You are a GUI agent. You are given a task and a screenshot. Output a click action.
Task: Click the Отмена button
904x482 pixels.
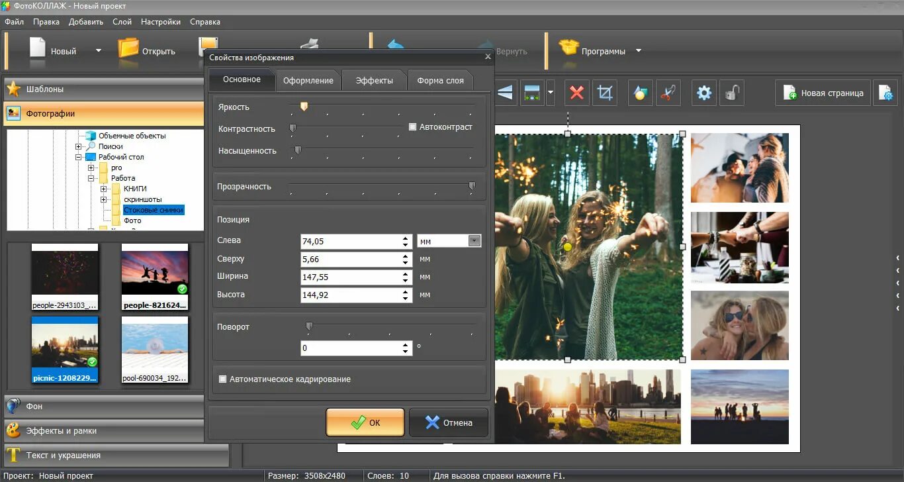449,422
